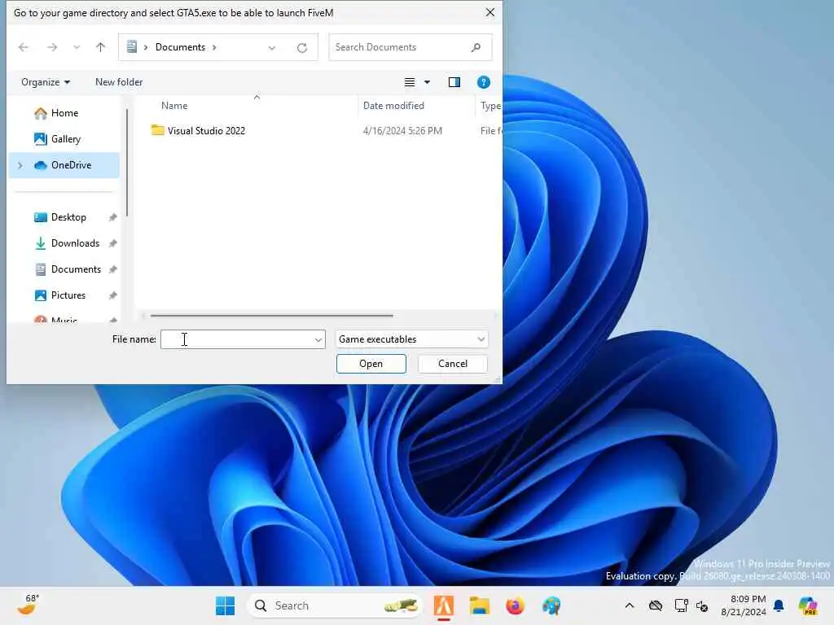Viewport: 834px width, 625px height.
Task: Open the Game executables file type dropdown
Action: click(x=411, y=339)
